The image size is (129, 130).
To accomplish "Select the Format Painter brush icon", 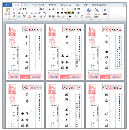I will (14, 16).
